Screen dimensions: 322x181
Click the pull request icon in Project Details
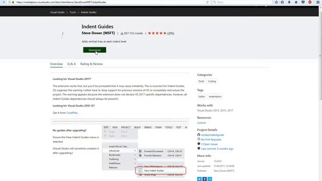(x=199, y=139)
